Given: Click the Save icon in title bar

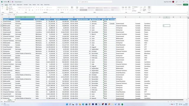Looking at the screenshot, I should coord(12,2).
